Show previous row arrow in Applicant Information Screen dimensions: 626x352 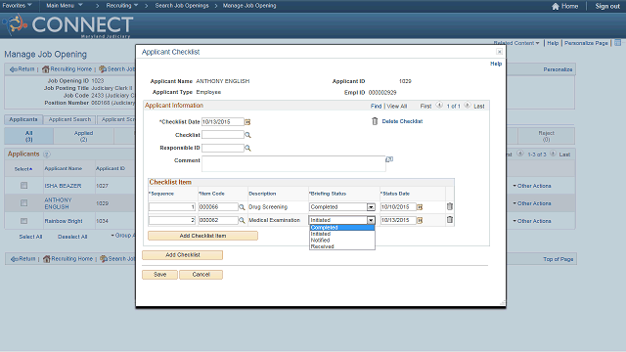439,106
